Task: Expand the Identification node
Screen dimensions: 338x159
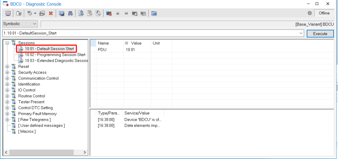Action: pyautogui.click(x=7, y=84)
